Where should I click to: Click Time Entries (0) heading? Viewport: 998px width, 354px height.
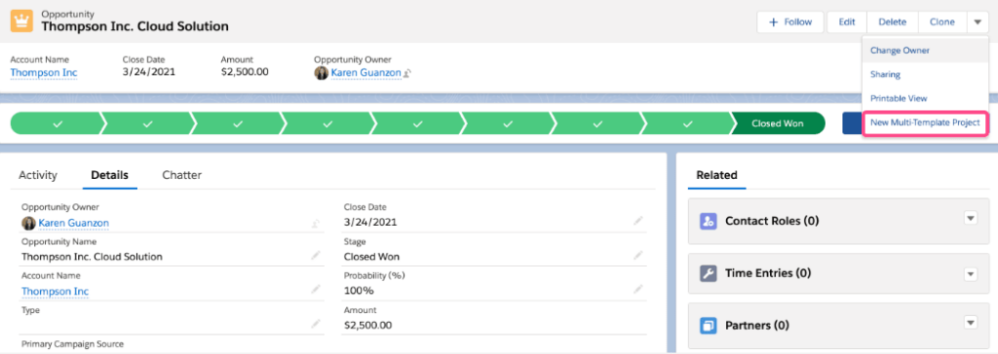tap(768, 273)
